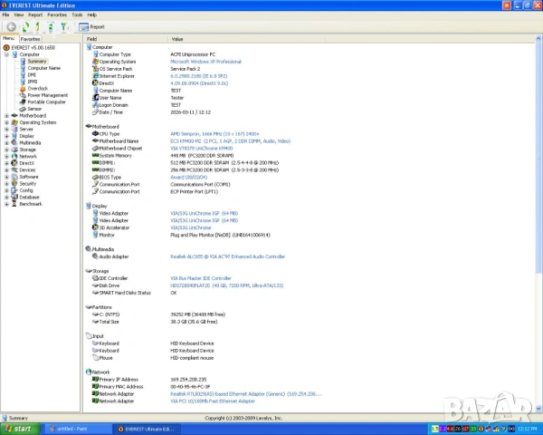Image resolution: width=543 pixels, height=435 pixels.
Task: Select Overclock tree item
Action: pos(38,89)
